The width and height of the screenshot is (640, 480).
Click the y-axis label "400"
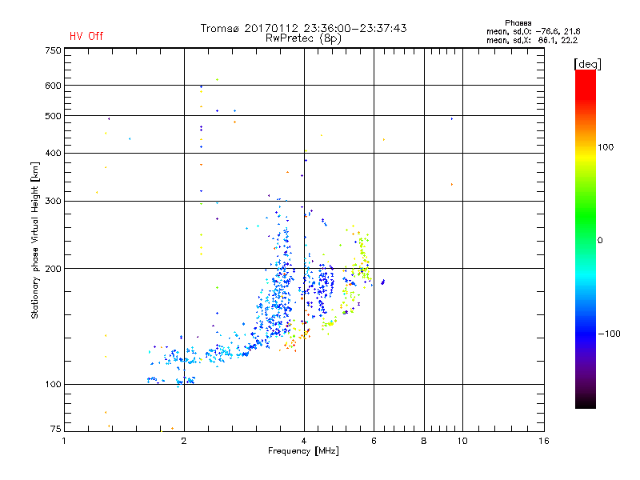[x=53, y=154]
